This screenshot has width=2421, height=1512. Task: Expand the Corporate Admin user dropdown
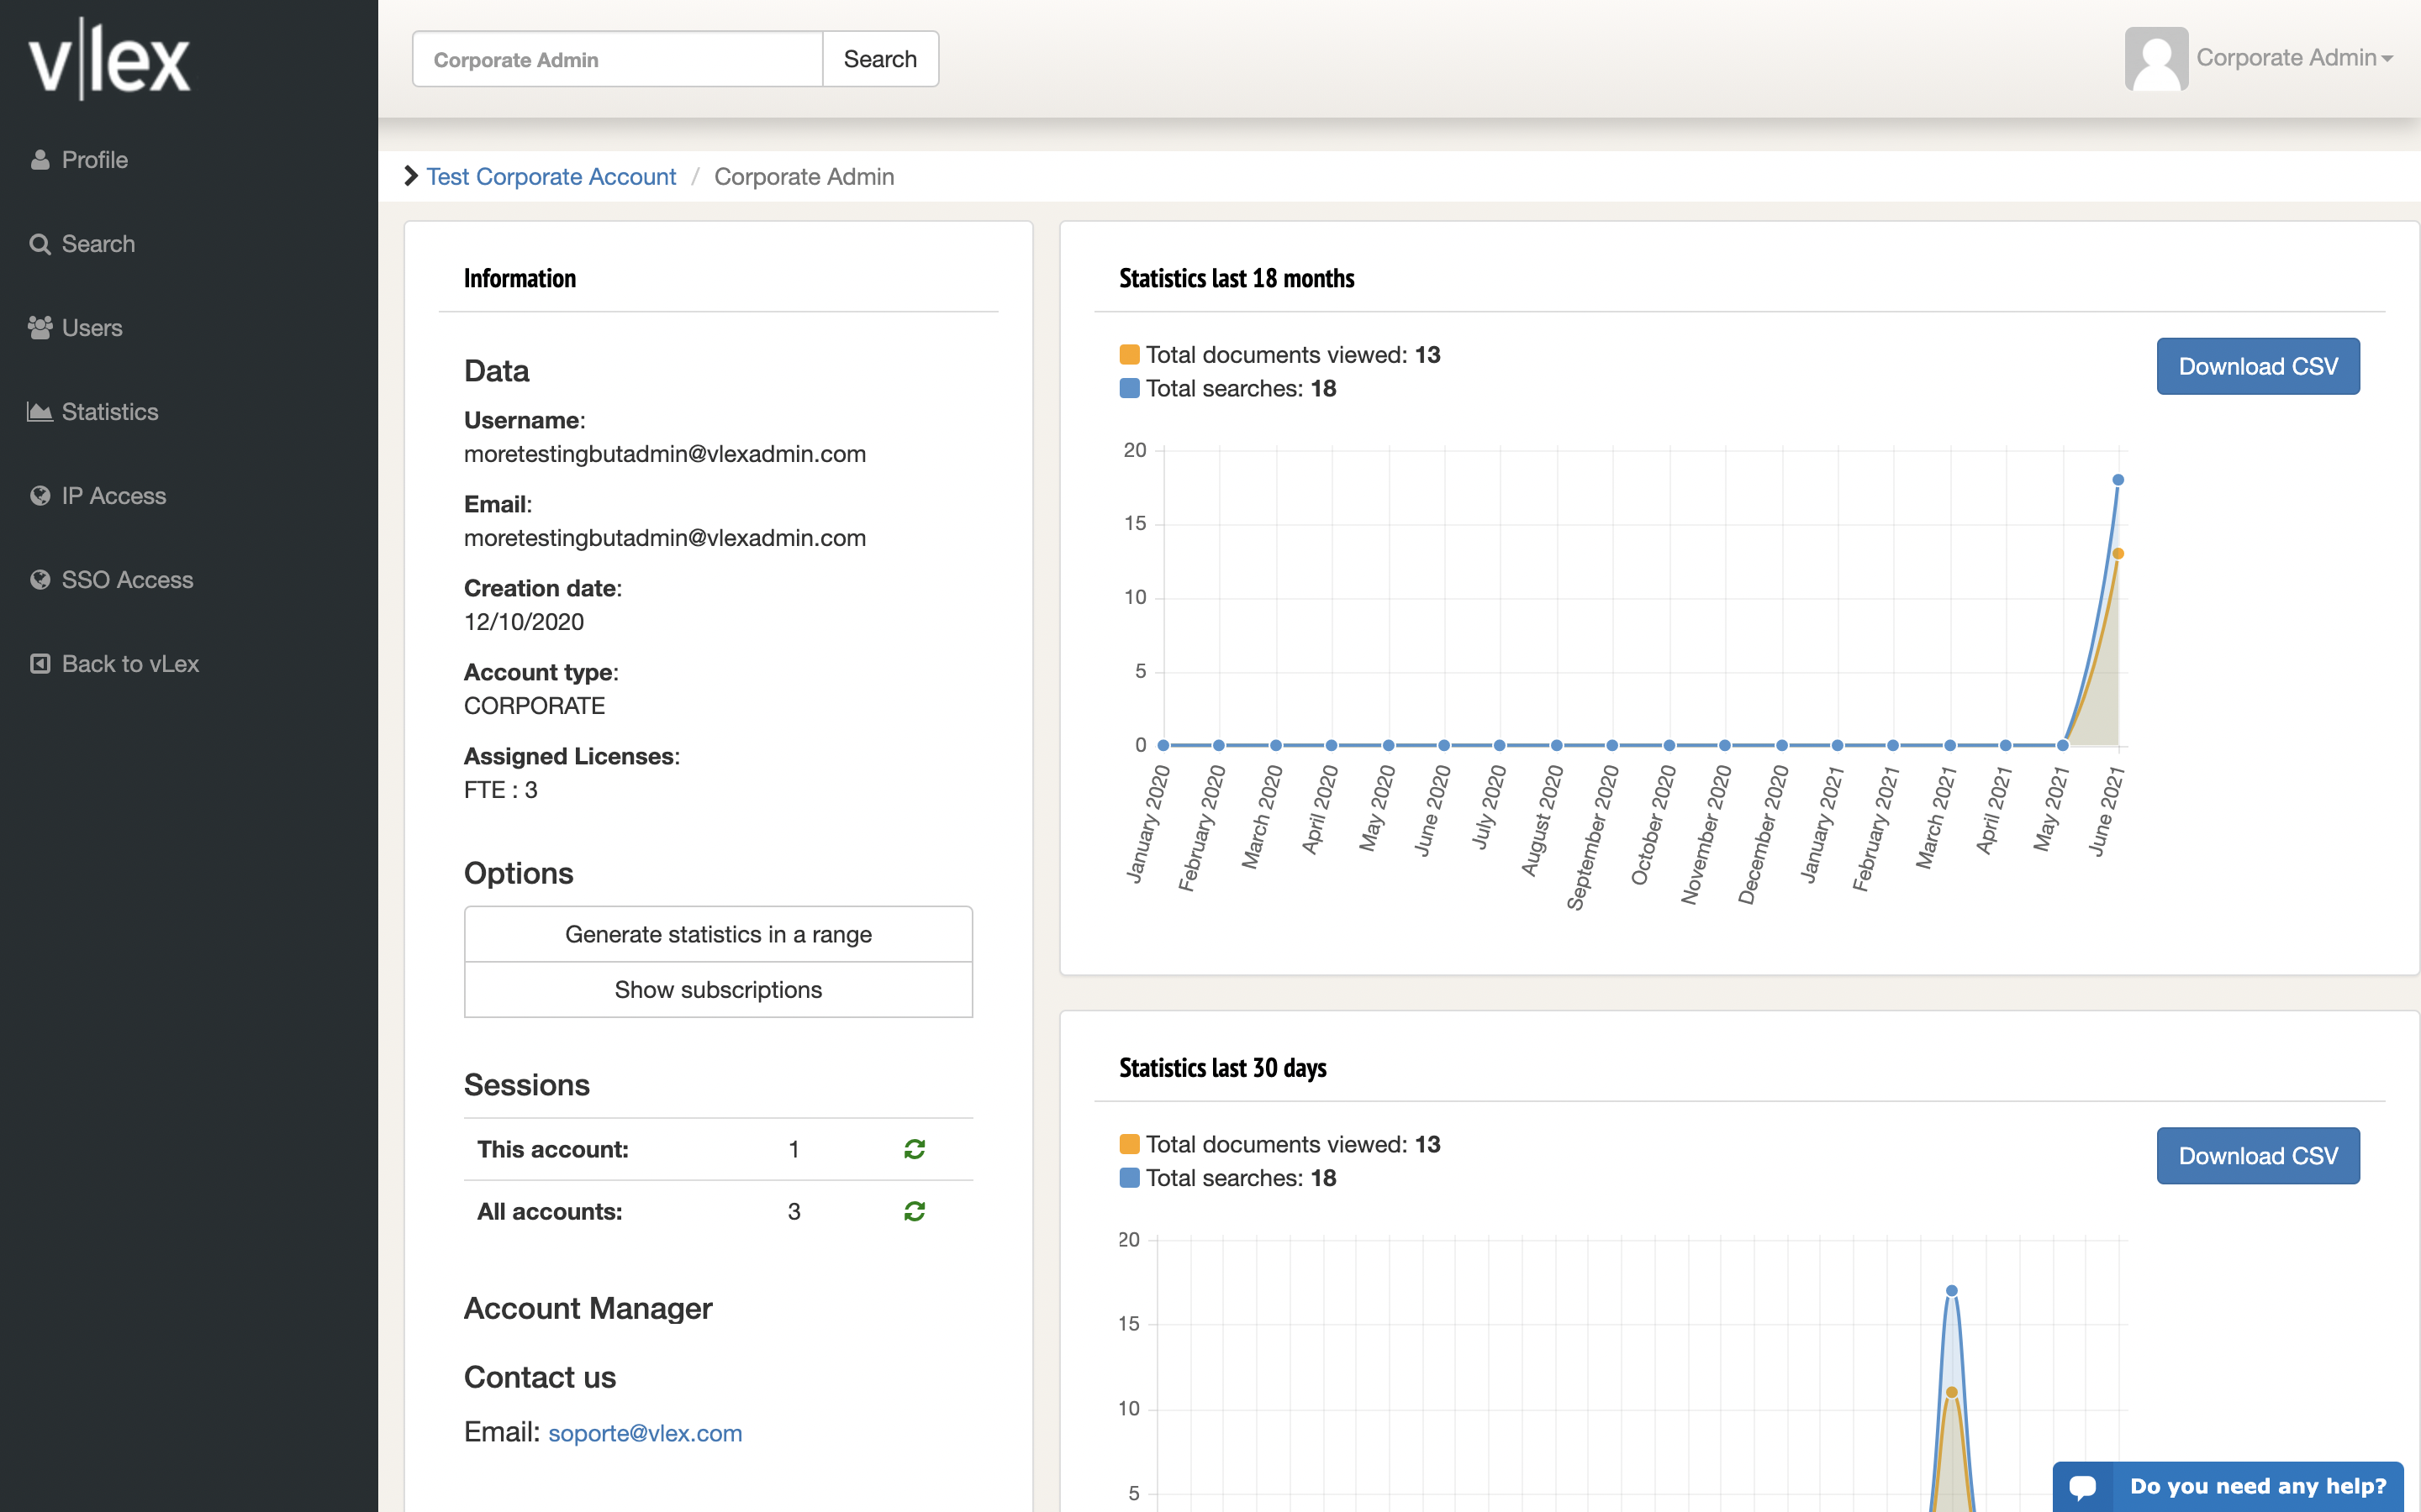click(2294, 58)
